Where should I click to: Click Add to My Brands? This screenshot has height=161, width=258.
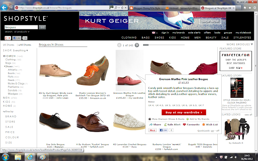click(198, 119)
